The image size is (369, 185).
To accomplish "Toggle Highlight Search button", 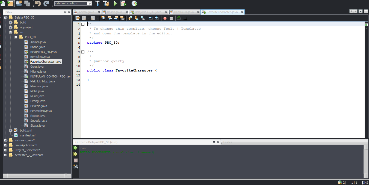I will [122, 18].
